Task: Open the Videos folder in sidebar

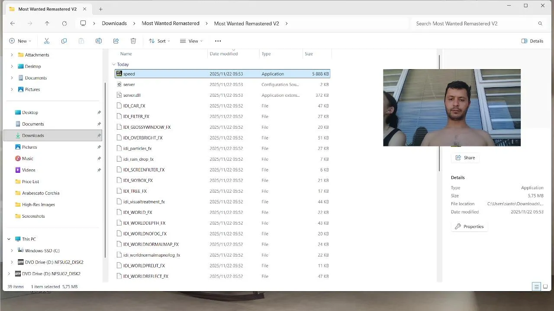Action: point(29,170)
